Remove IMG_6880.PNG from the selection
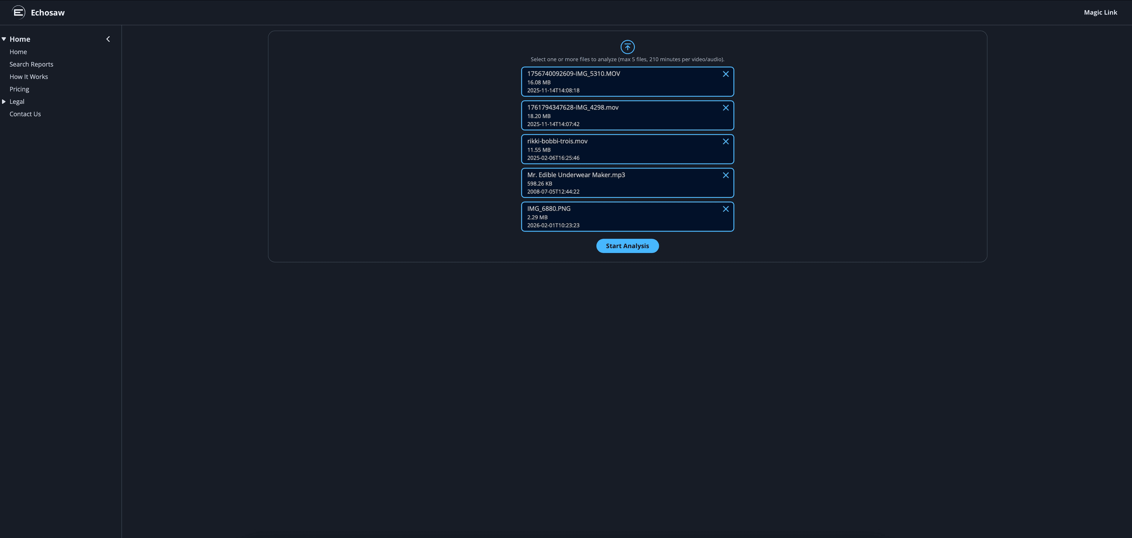The height and width of the screenshot is (538, 1132). pos(725,209)
